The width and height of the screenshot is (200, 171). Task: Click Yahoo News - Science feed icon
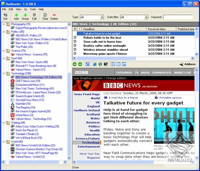click(x=12, y=54)
